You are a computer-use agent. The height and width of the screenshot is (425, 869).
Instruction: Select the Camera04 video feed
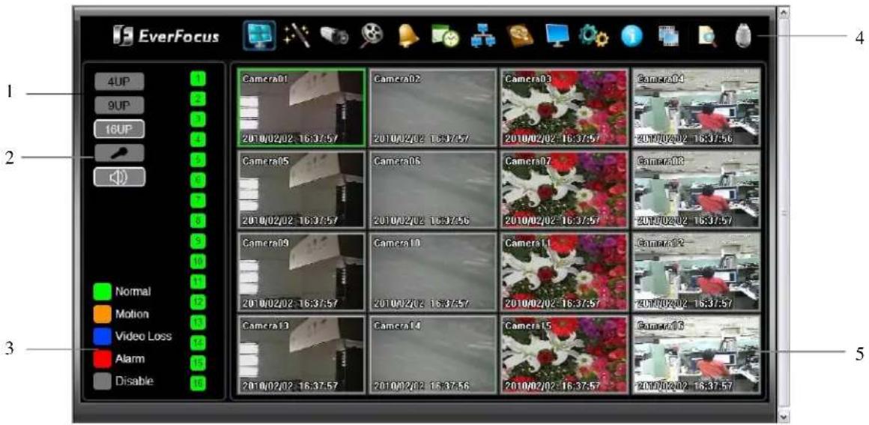696,108
